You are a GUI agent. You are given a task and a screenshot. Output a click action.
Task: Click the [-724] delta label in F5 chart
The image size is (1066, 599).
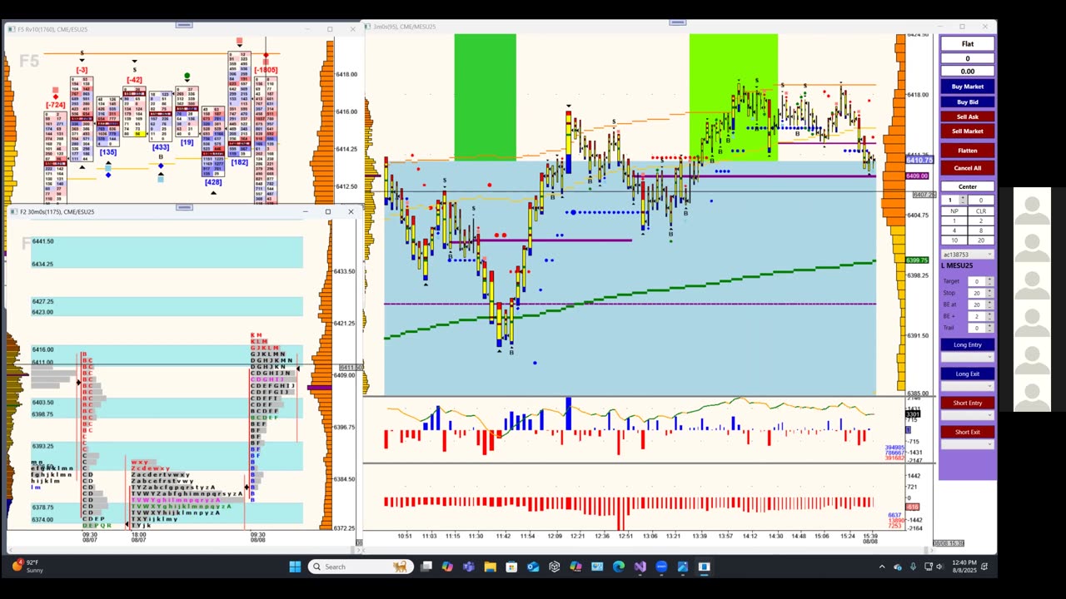point(55,105)
